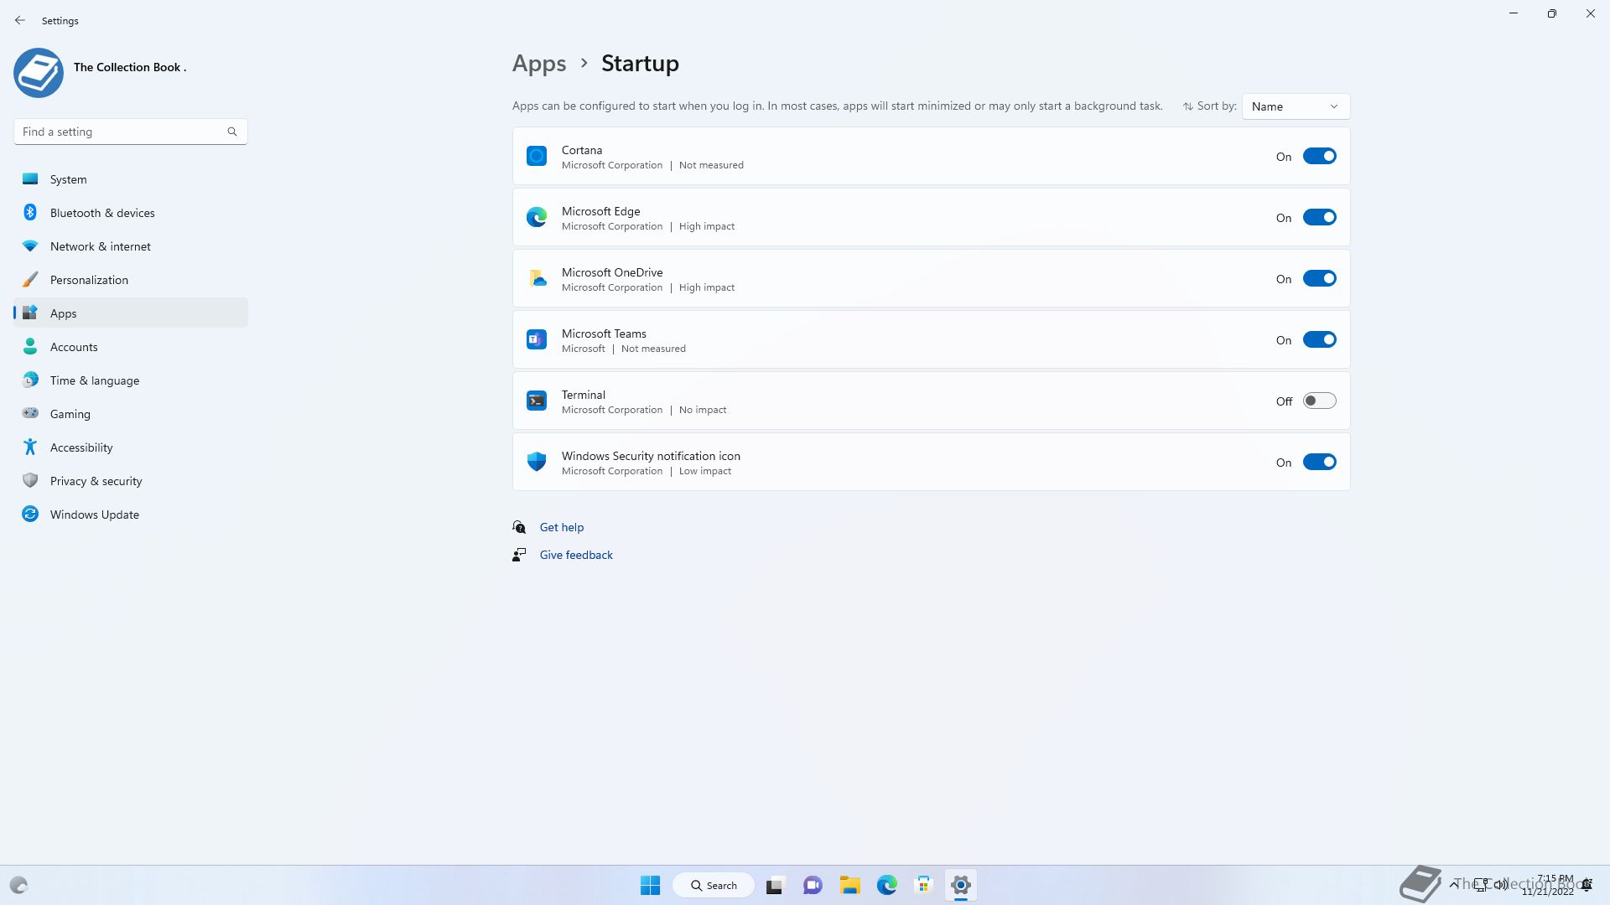Click the Microsoft OneDrive row text
Screen dimensions: 1610x905
612,272
